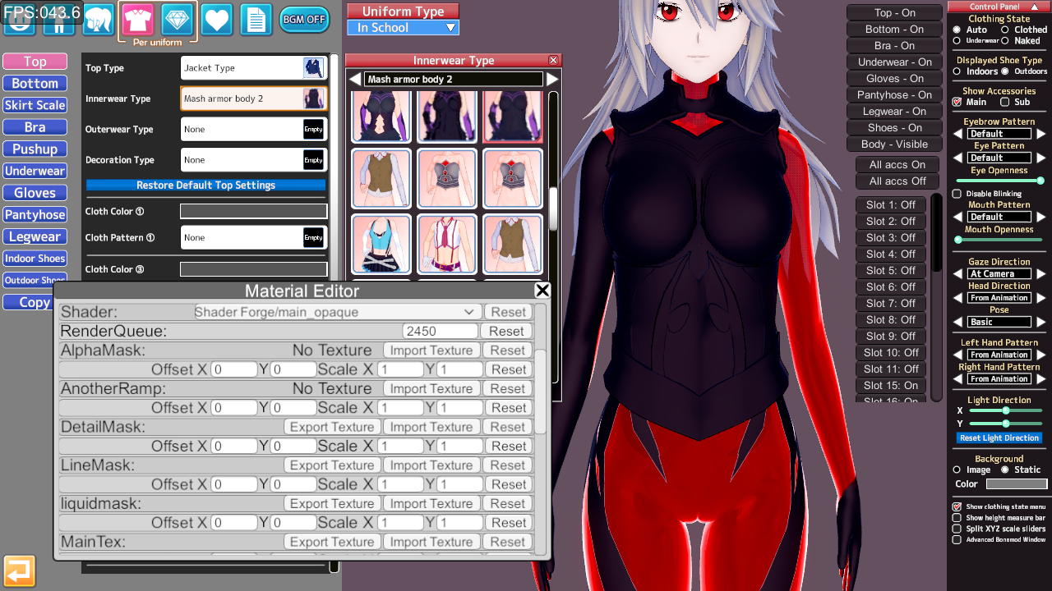The height and width of the screenshot is (591, 1052).
Task: Click the Top Type jacket thumbnail icon
Action: 313,68
